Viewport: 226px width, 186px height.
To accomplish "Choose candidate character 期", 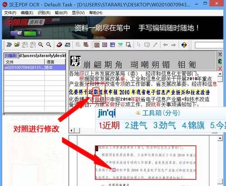I will (108, 65).
